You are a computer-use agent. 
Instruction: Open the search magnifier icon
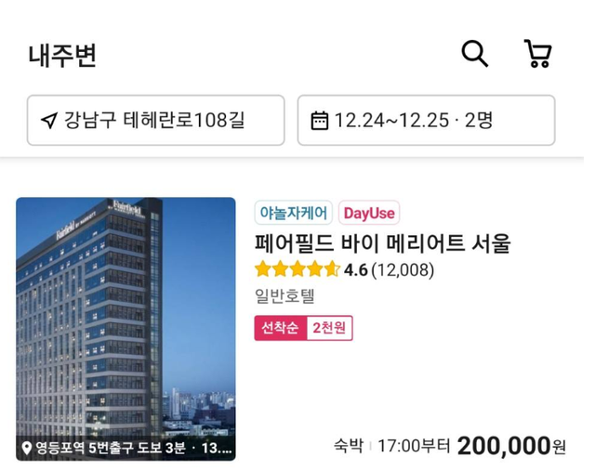[474, 54]
